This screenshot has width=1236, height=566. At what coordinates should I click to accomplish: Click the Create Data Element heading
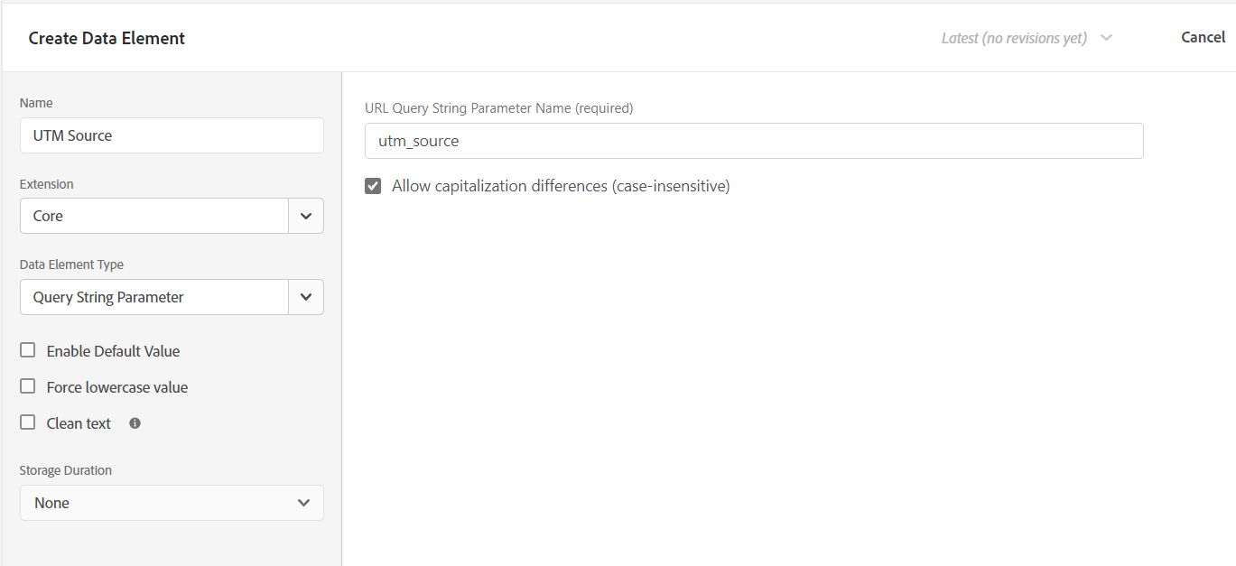[x=106, y=38]
